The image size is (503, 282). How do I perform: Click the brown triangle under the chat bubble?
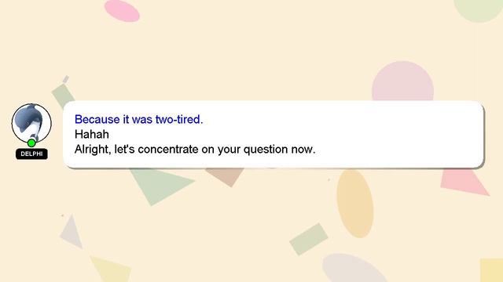point(226,177)
